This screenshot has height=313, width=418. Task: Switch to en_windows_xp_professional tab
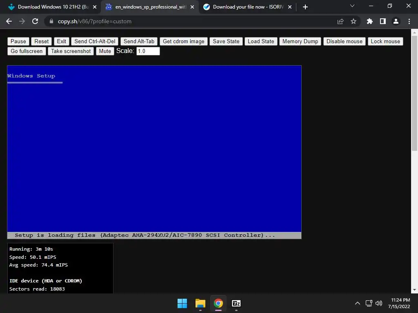[x=149, y=7]
